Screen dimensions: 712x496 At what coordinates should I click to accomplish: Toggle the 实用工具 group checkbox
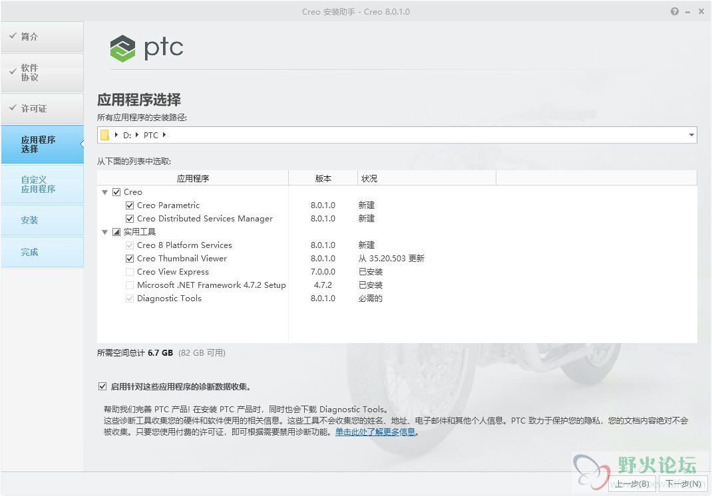[116, 232]
